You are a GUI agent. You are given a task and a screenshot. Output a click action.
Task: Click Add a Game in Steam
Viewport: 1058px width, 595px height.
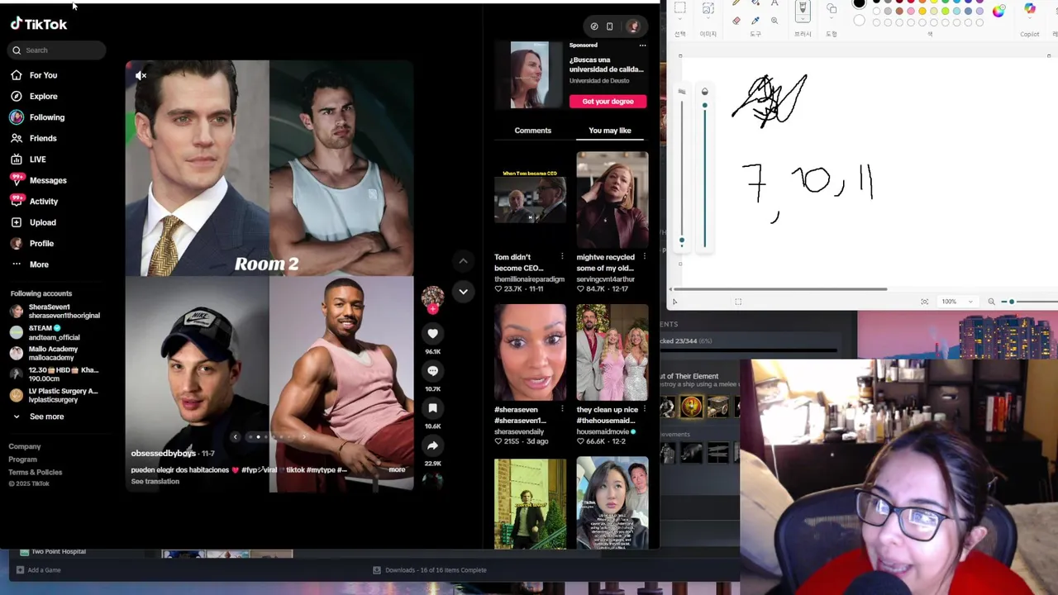click(38, 570)
